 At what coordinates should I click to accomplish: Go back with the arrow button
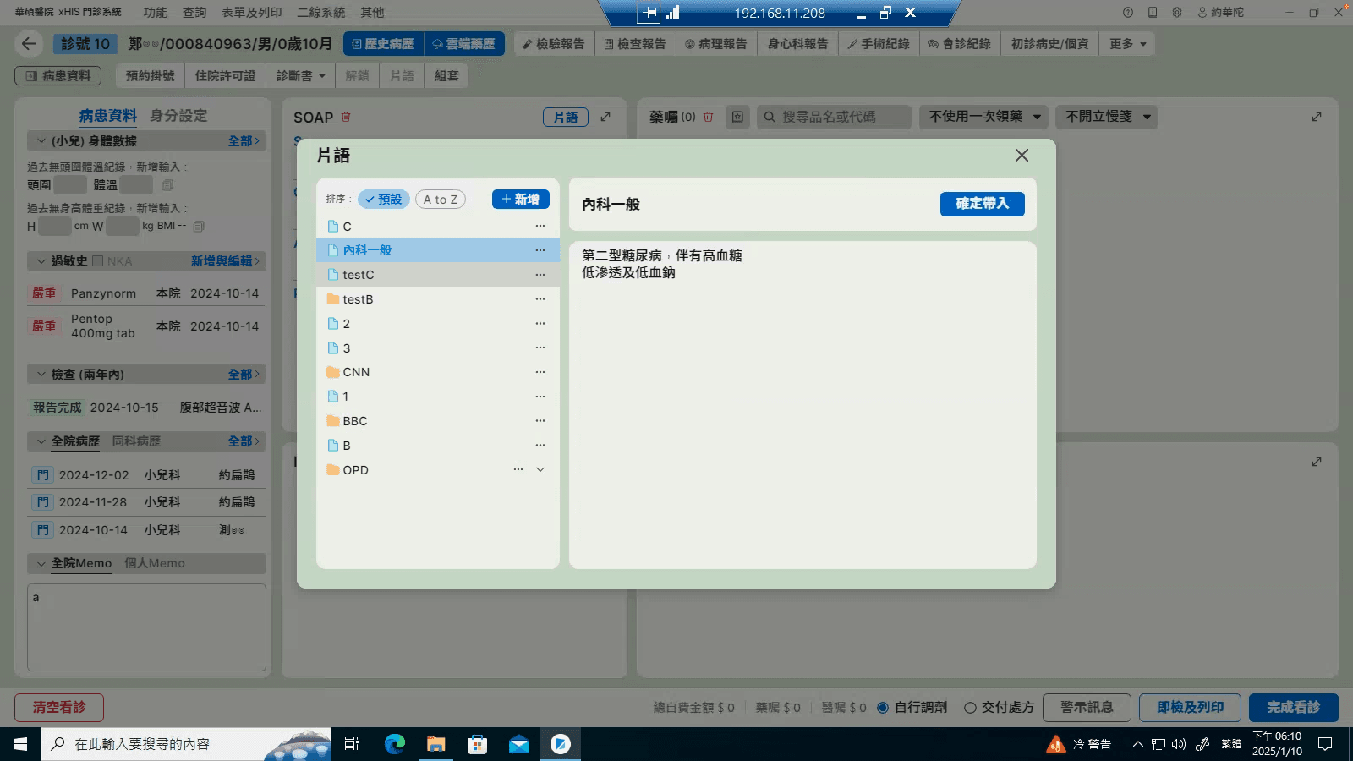(x=30, y=44)
